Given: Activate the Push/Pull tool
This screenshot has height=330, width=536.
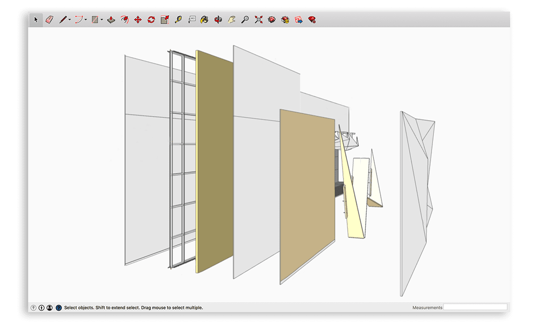Looking at the screenshot, I should (x=110, y=20).
